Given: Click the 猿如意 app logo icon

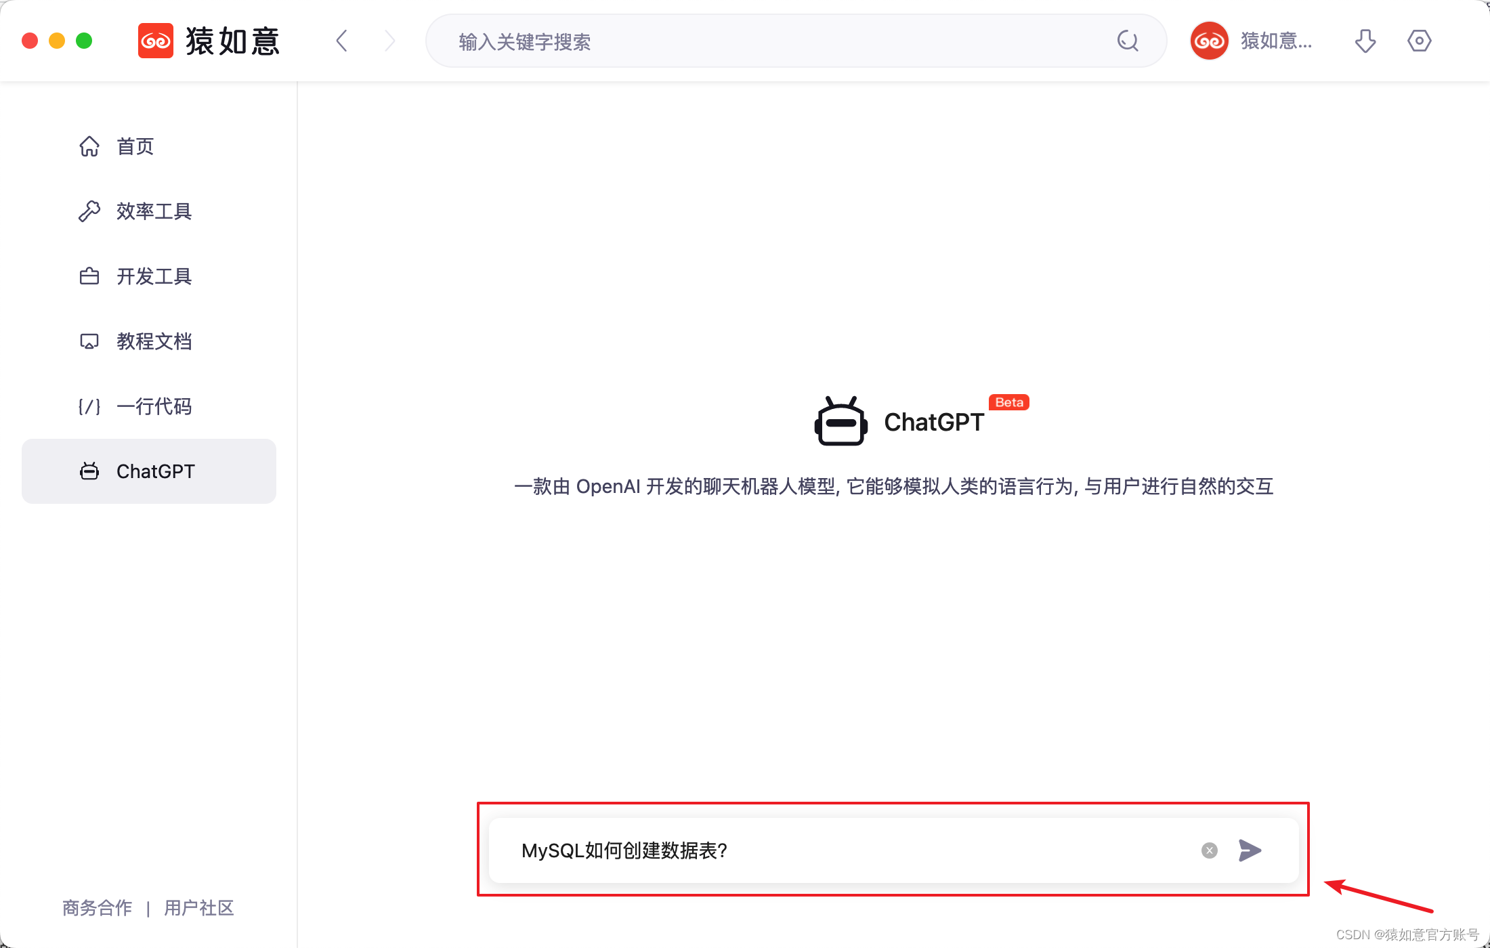Looking at the screenshot, I should coord(156,41).
